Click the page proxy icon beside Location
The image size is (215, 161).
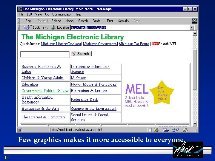pos(53,27)
